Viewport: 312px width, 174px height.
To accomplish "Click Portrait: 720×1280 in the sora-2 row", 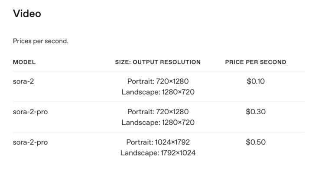I will [x=158, y=81].
